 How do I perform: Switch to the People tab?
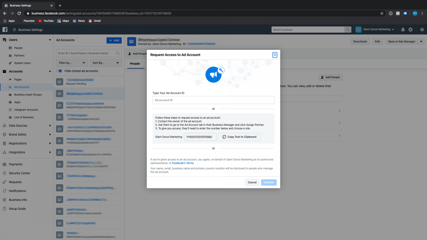click(x=135, y=64)
